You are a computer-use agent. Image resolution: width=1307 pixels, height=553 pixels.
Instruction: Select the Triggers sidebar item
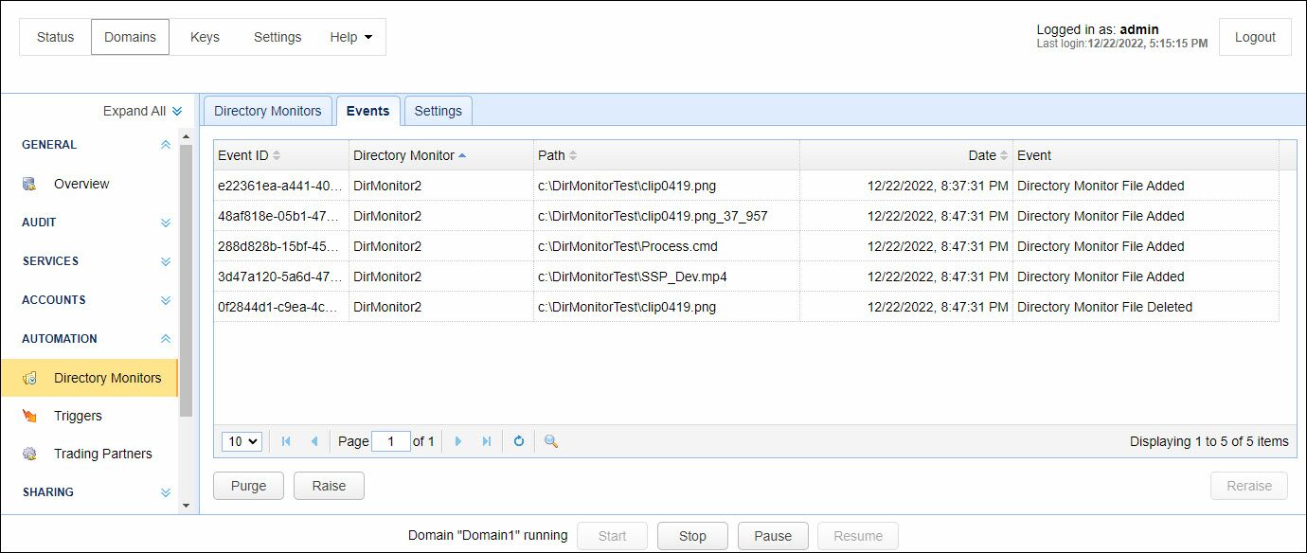[89, 416]
